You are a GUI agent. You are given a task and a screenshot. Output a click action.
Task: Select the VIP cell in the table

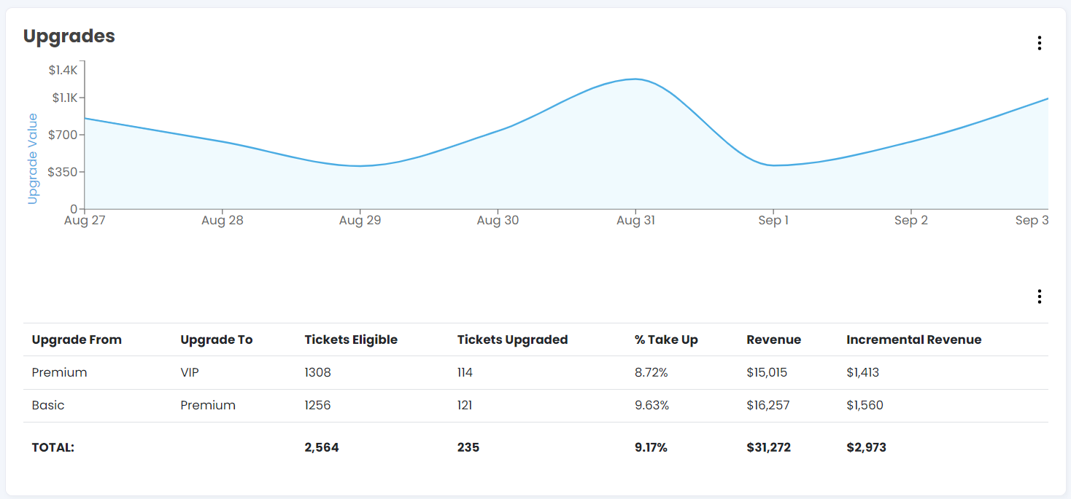[190, 372]
